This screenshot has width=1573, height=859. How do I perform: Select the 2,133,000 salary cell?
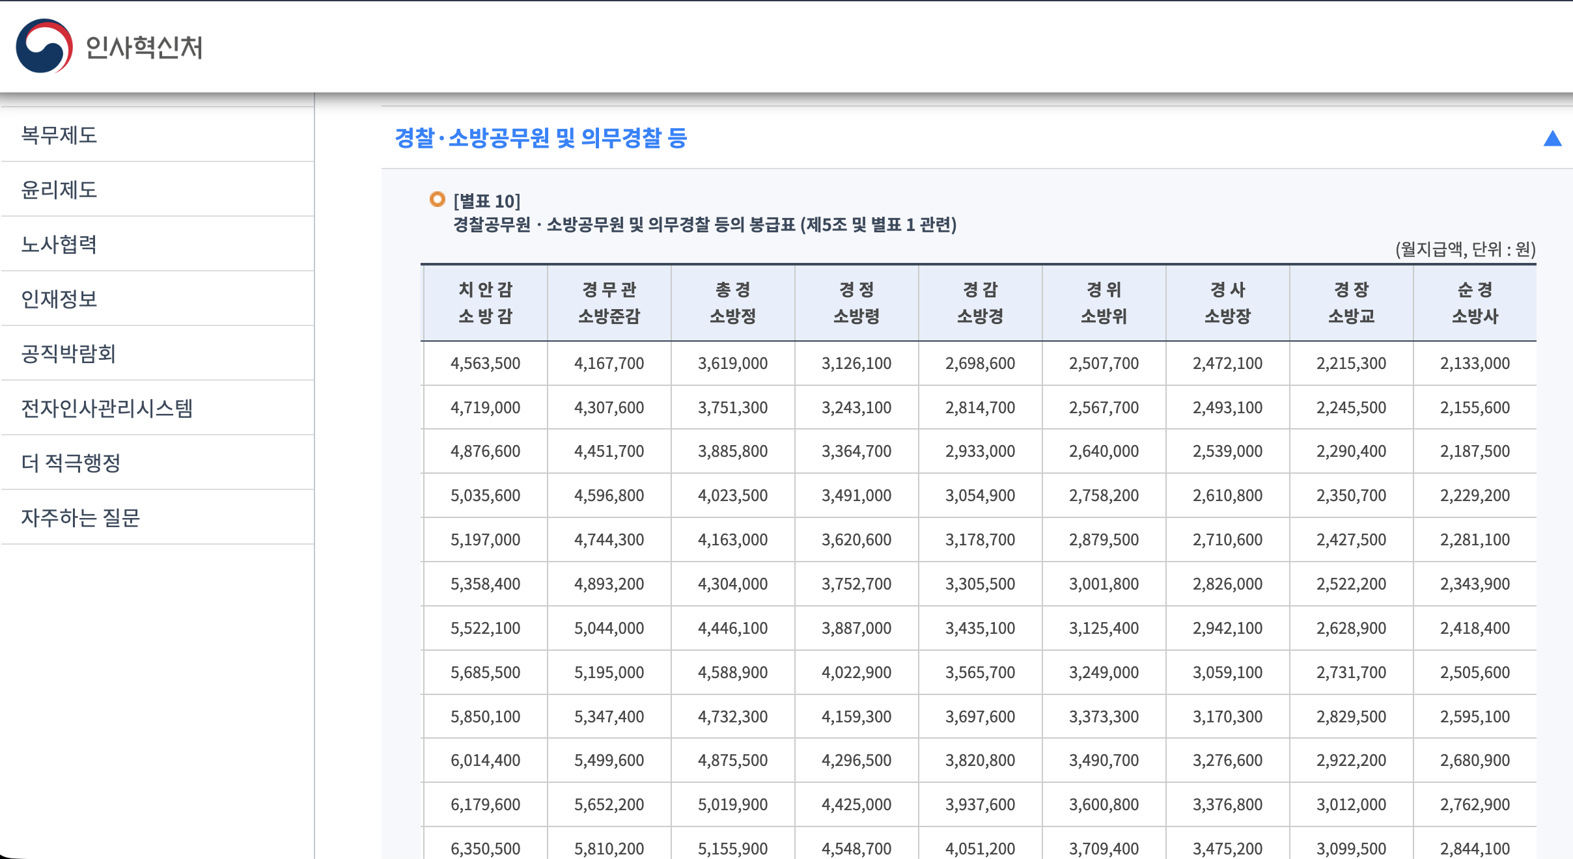tap(1475, 363)
